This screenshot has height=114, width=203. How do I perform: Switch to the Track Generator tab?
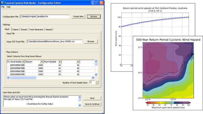coord(36,29)
